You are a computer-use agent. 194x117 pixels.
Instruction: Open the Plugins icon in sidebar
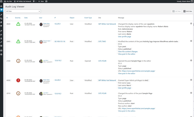1,34
